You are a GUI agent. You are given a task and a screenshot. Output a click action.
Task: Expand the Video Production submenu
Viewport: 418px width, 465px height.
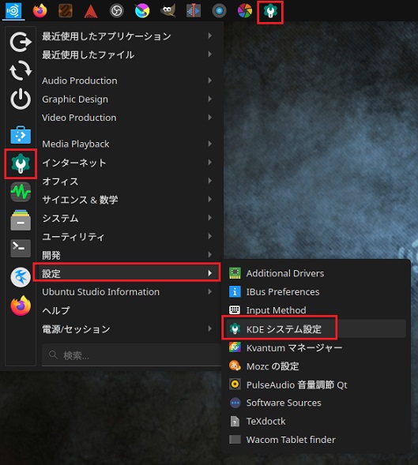pyautogui.click(x=128, y=118)
